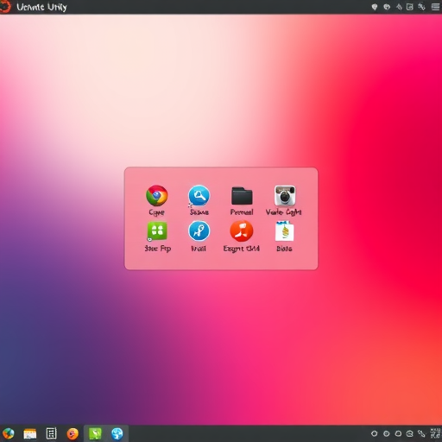This screenshot has width=442, height=442.
Task: Open the green four-square grid app icon
Action: click(157, 231)
